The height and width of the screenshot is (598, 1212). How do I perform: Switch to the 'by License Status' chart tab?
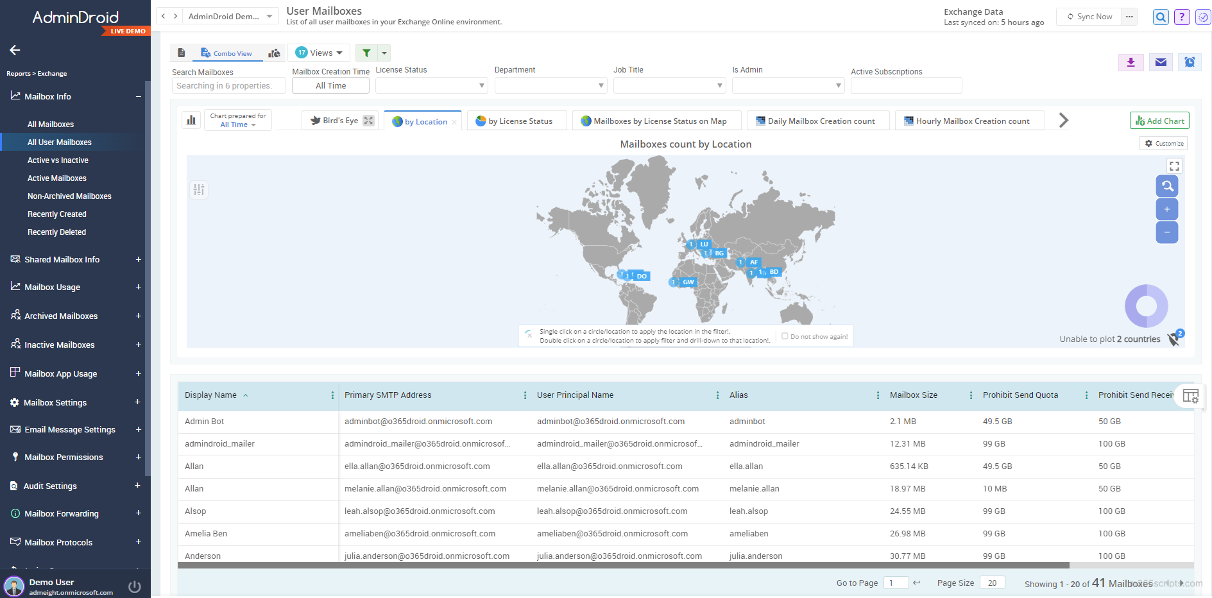(515, 121)
